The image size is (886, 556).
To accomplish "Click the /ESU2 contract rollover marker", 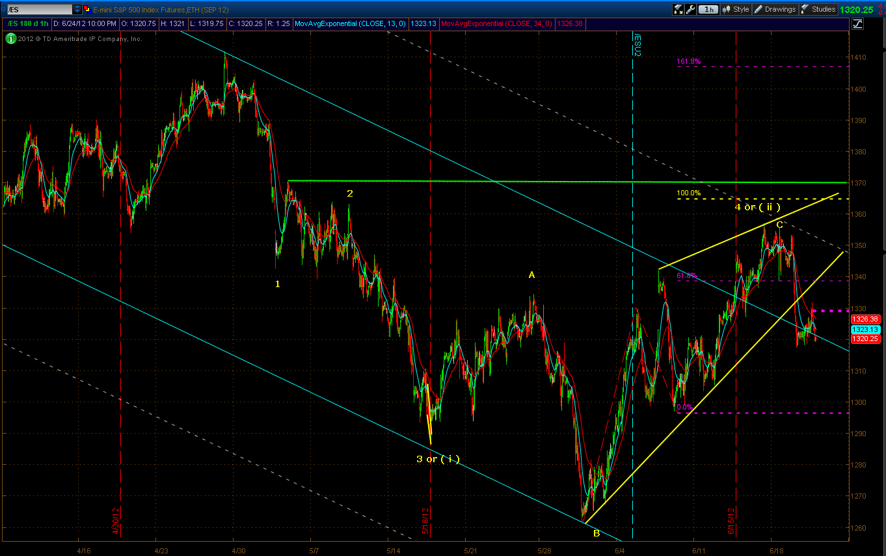I will pos(638,46).
